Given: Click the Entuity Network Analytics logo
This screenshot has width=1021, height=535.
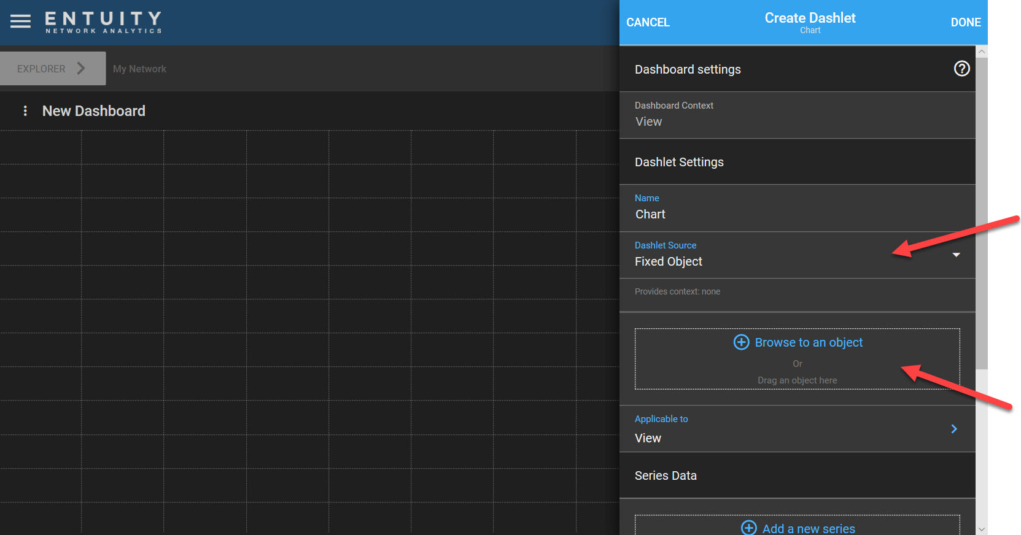Looking at the screenshot, I should (x=103, y=22).
